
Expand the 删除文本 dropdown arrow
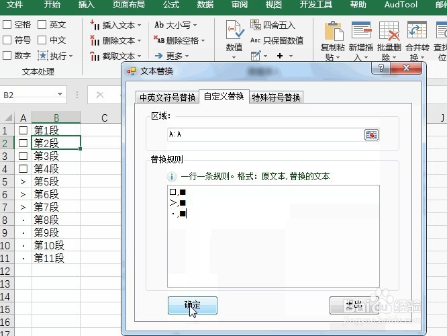(x=140, y=41)
